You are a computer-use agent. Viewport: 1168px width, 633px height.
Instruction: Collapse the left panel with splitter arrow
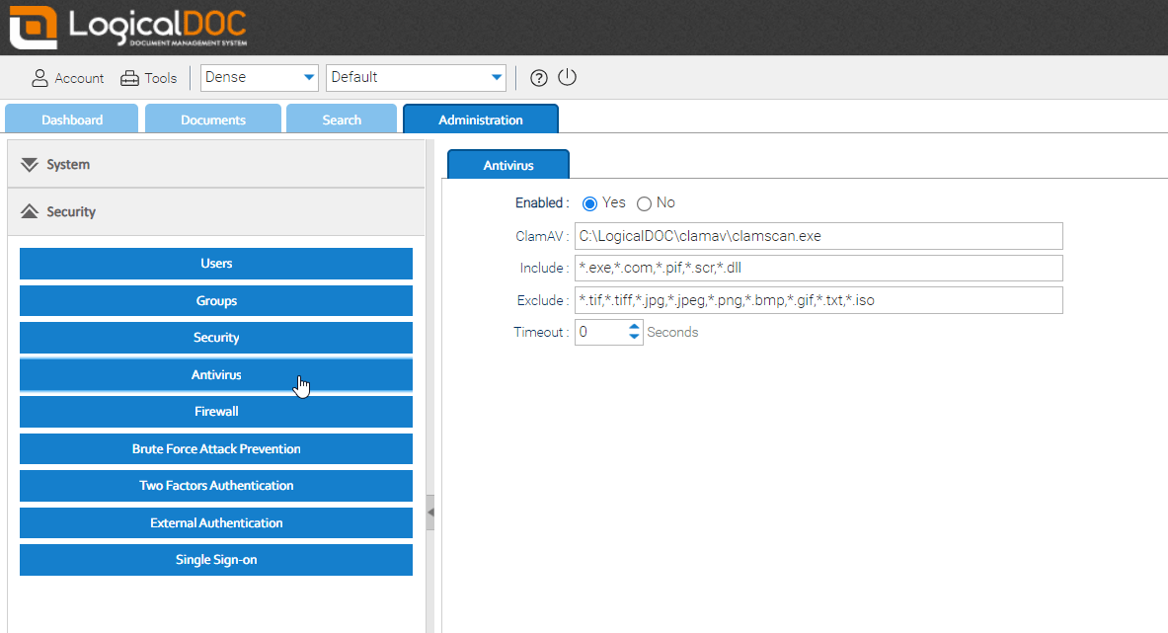429,513
